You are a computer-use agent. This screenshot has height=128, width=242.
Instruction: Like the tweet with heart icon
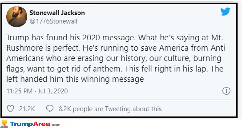(x=10, y=109)
